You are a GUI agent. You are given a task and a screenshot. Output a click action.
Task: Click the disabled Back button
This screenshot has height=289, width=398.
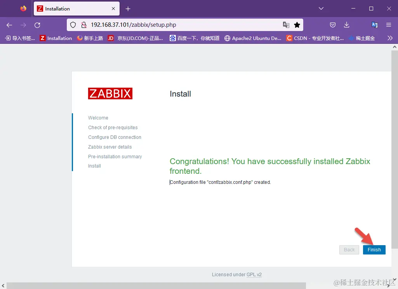[349, 250]
